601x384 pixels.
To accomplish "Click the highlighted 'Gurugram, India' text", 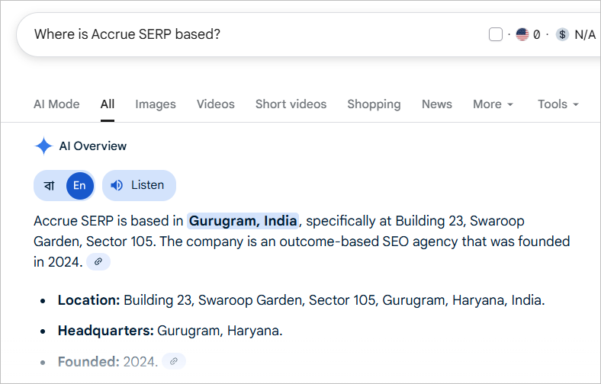I will (x=243, y=221).
